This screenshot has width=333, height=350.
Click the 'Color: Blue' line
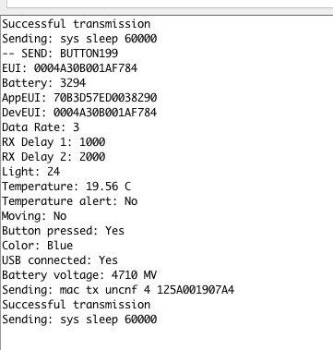(x=38, y=246)
